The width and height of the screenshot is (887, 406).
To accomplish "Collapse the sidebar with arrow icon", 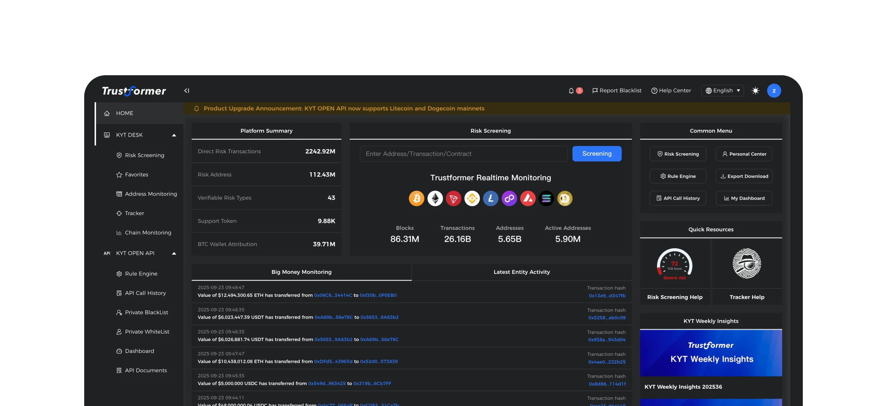I will tap(187, 91).
